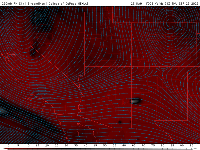Click the color bar label "0"
The image size is (200, 150).
click(8, 145)
